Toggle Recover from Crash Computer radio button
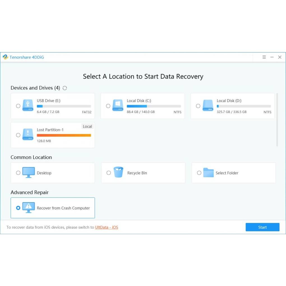Screen dimensions: 286x286 [18, 208]
